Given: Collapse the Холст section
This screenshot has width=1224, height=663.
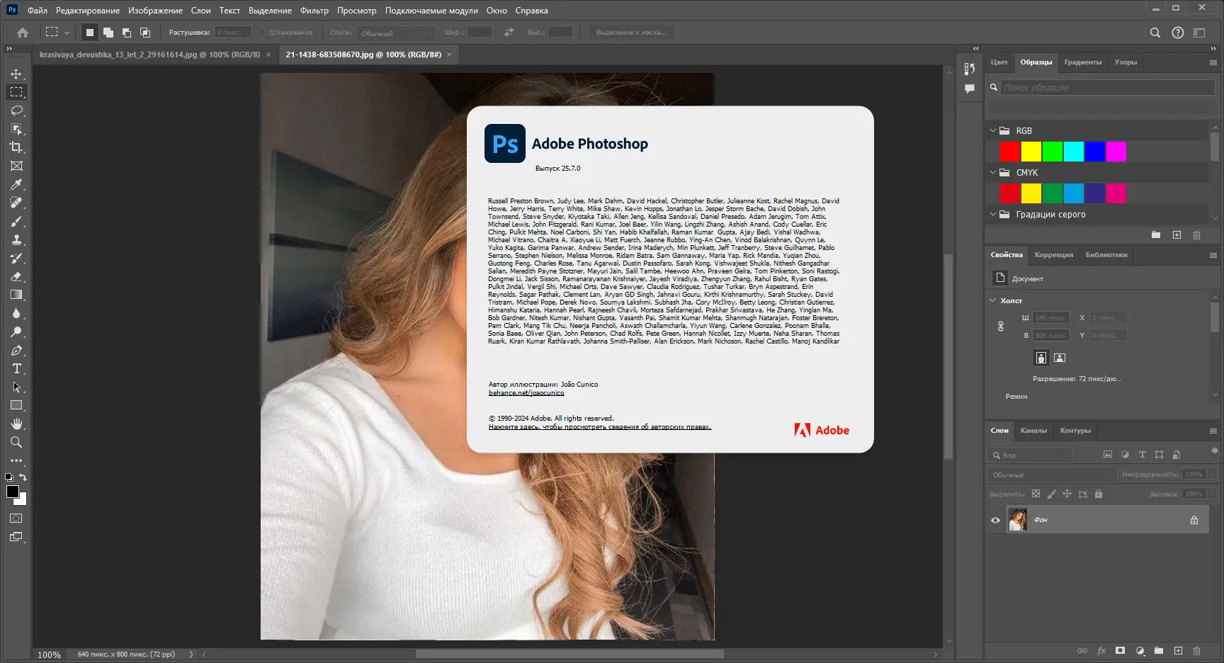Looking at the screenshot, I should (992, 300).
